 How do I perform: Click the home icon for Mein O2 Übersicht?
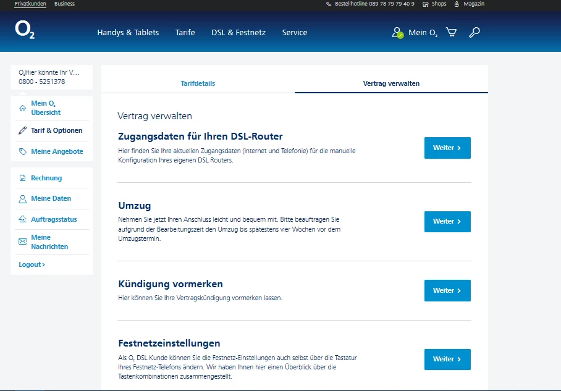[22, 108]
